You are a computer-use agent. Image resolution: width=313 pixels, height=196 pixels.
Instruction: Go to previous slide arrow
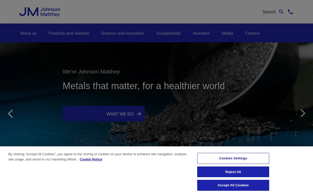[10, 114]
